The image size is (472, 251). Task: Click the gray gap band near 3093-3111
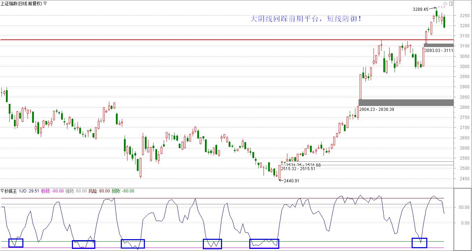tap(438, 45)
